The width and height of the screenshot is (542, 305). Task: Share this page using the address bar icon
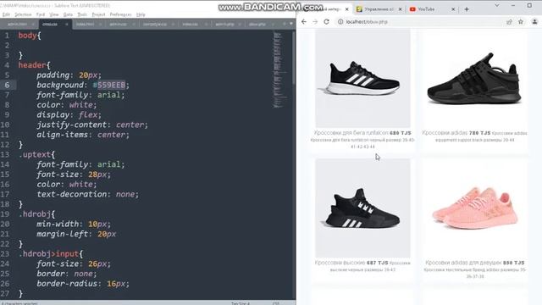pos(509,22)
